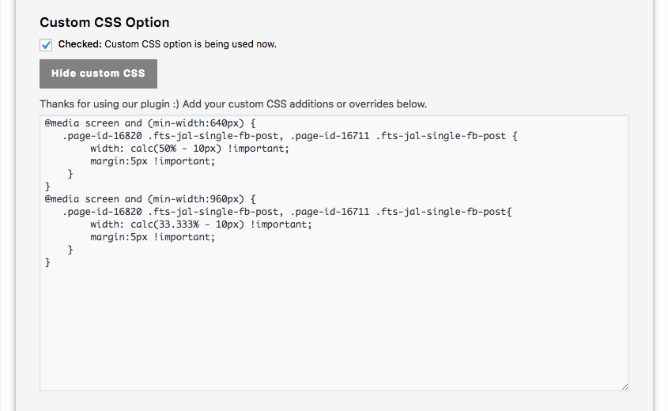Click the first .page-id-16820 selector line
The width and height of the screenshot is (668, 411).
289,136
